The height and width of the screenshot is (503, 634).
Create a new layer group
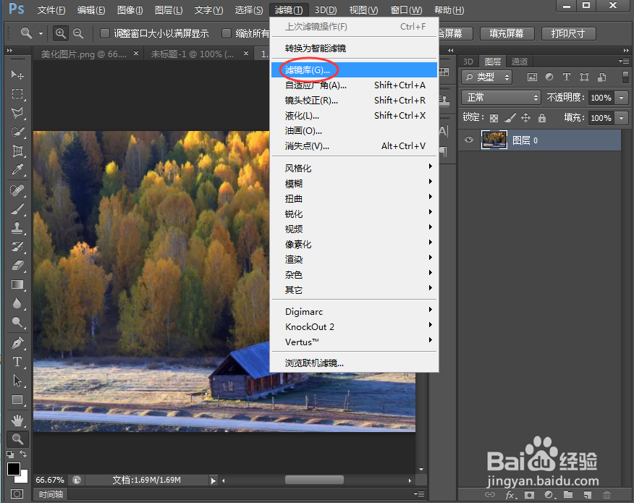pos(568,494)
